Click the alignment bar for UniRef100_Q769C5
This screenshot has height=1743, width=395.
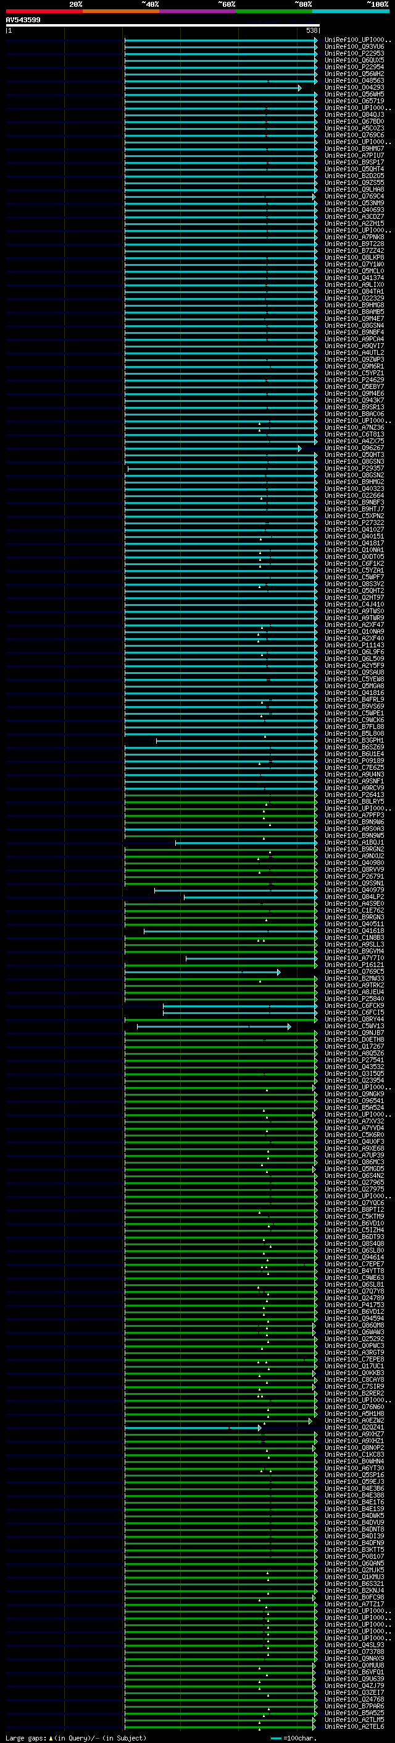coord(202,973)
